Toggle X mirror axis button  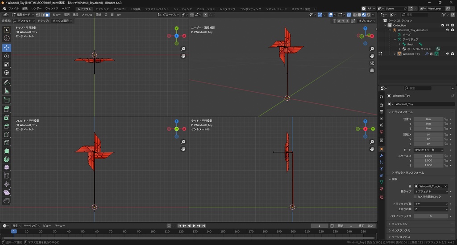click(339, 21)
